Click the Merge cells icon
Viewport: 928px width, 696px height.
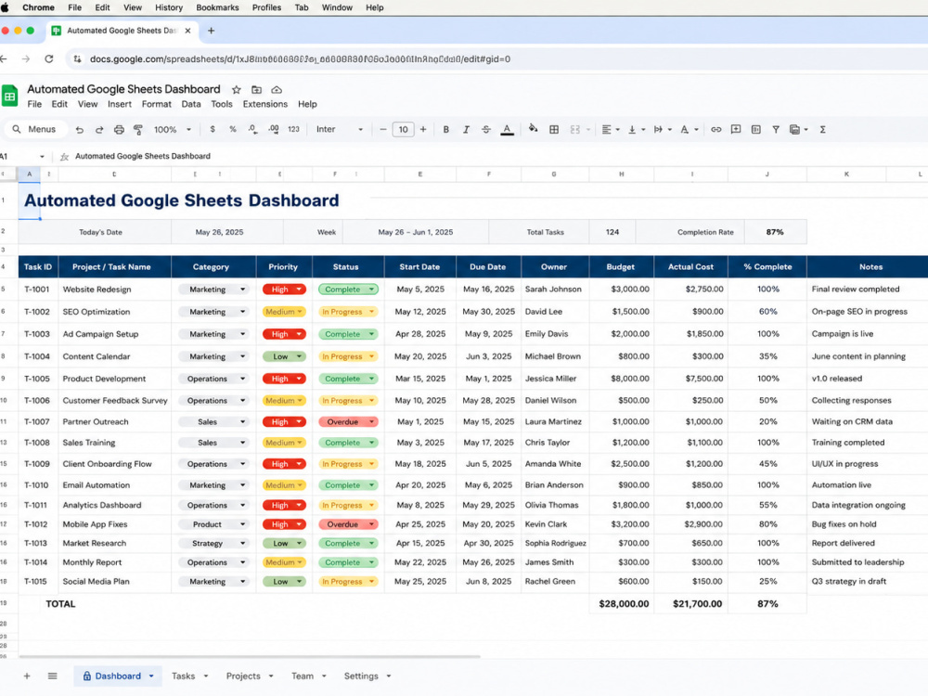pyautogui.click(x=574, y=130)
